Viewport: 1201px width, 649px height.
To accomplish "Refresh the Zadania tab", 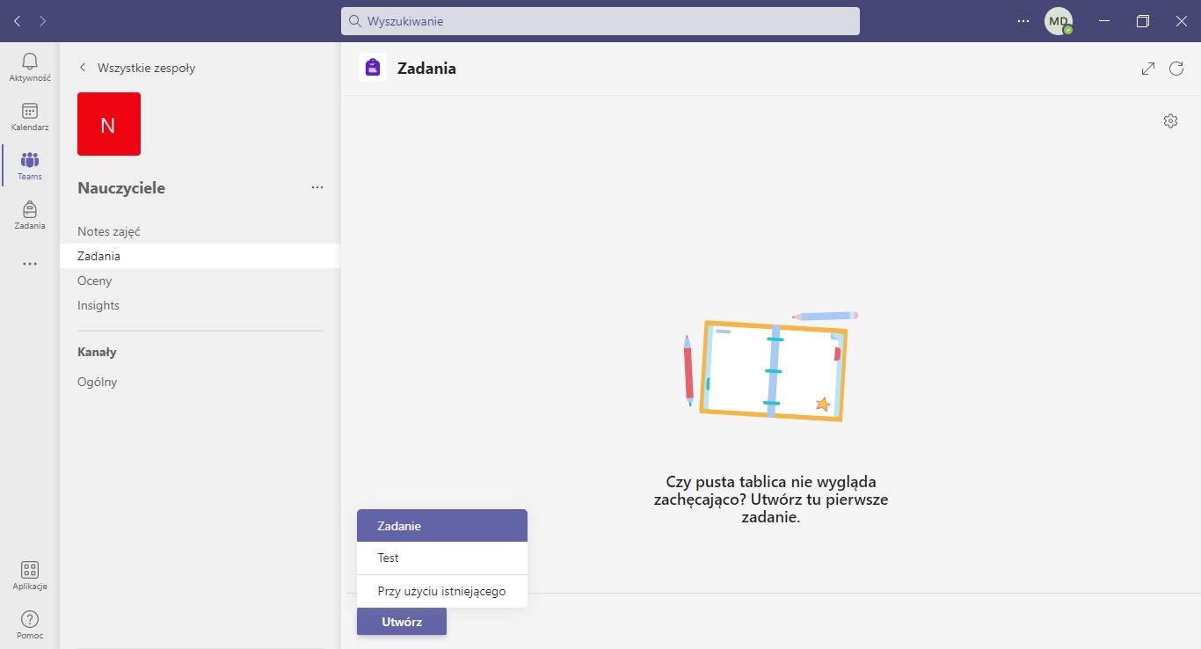I will pos(1176,69).
